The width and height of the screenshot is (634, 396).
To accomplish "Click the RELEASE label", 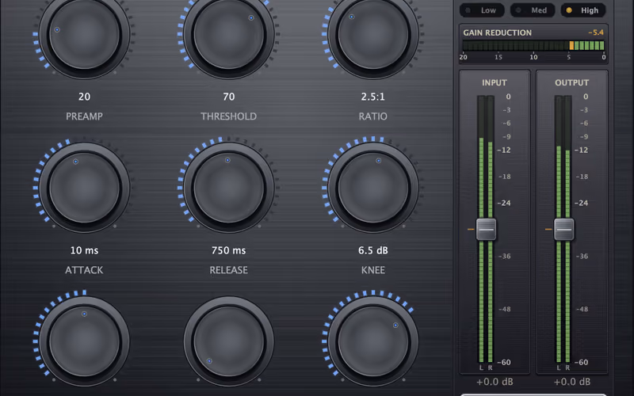I will [x=229, y=270].
